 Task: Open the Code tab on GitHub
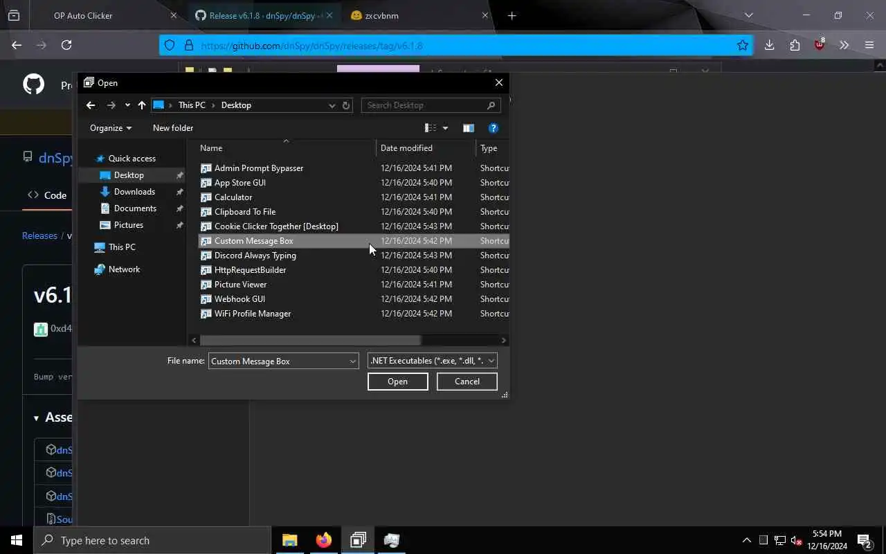point(47,195)
